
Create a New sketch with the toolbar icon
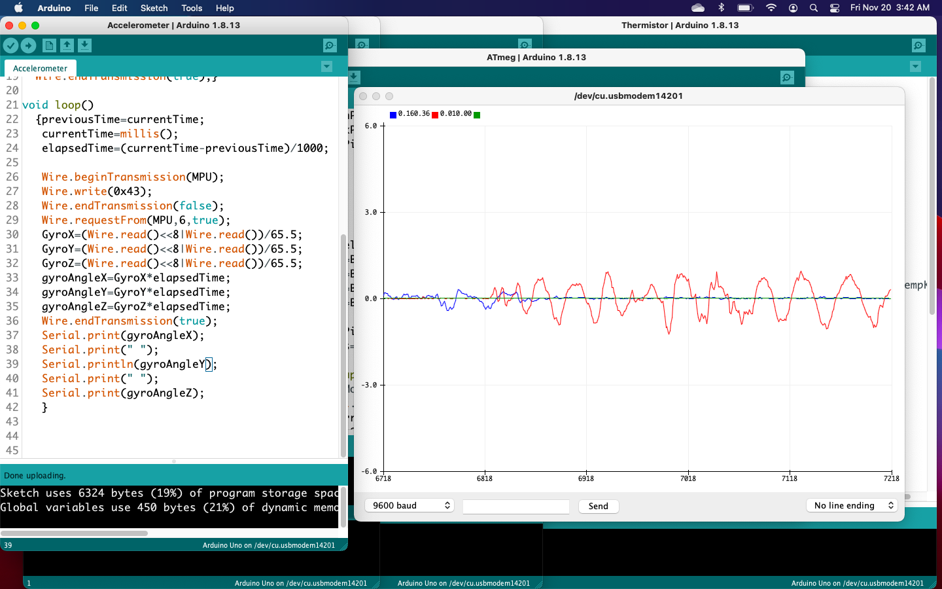tap(49, 45)
